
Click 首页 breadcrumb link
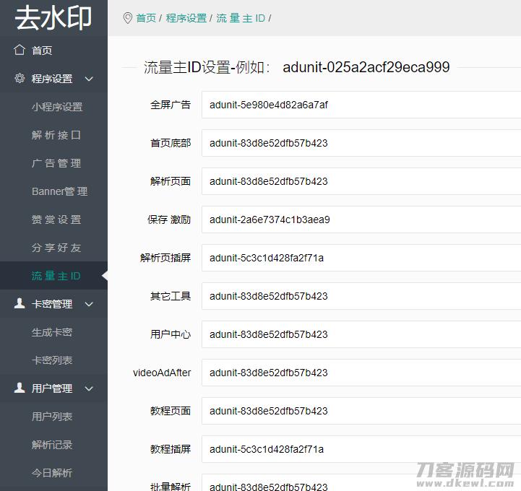coord(146,18)
